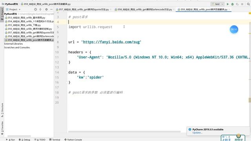Start debugging with the green bug icon
The width and height of the screenshot is (251, 141).
(x=233, y=4)
